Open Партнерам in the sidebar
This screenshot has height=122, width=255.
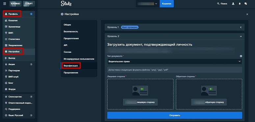[19, 71]
